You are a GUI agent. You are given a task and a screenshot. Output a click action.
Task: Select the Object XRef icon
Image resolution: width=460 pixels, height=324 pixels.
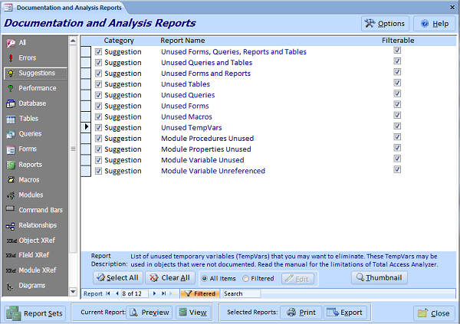11,241
